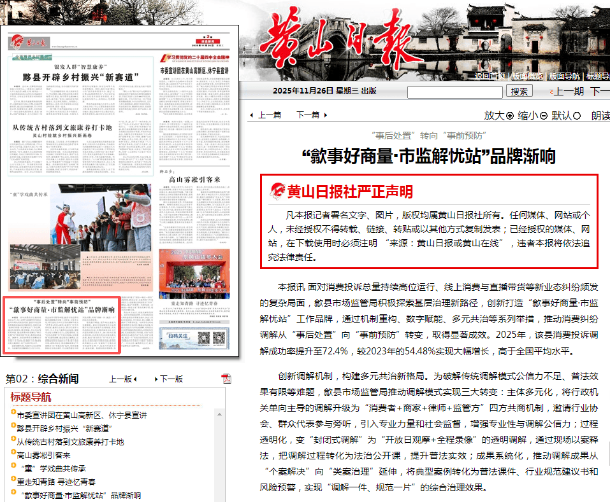Click the search text input field
Image resolution: width=610 pixels, height=502 pixels.
tap(454, 92)
